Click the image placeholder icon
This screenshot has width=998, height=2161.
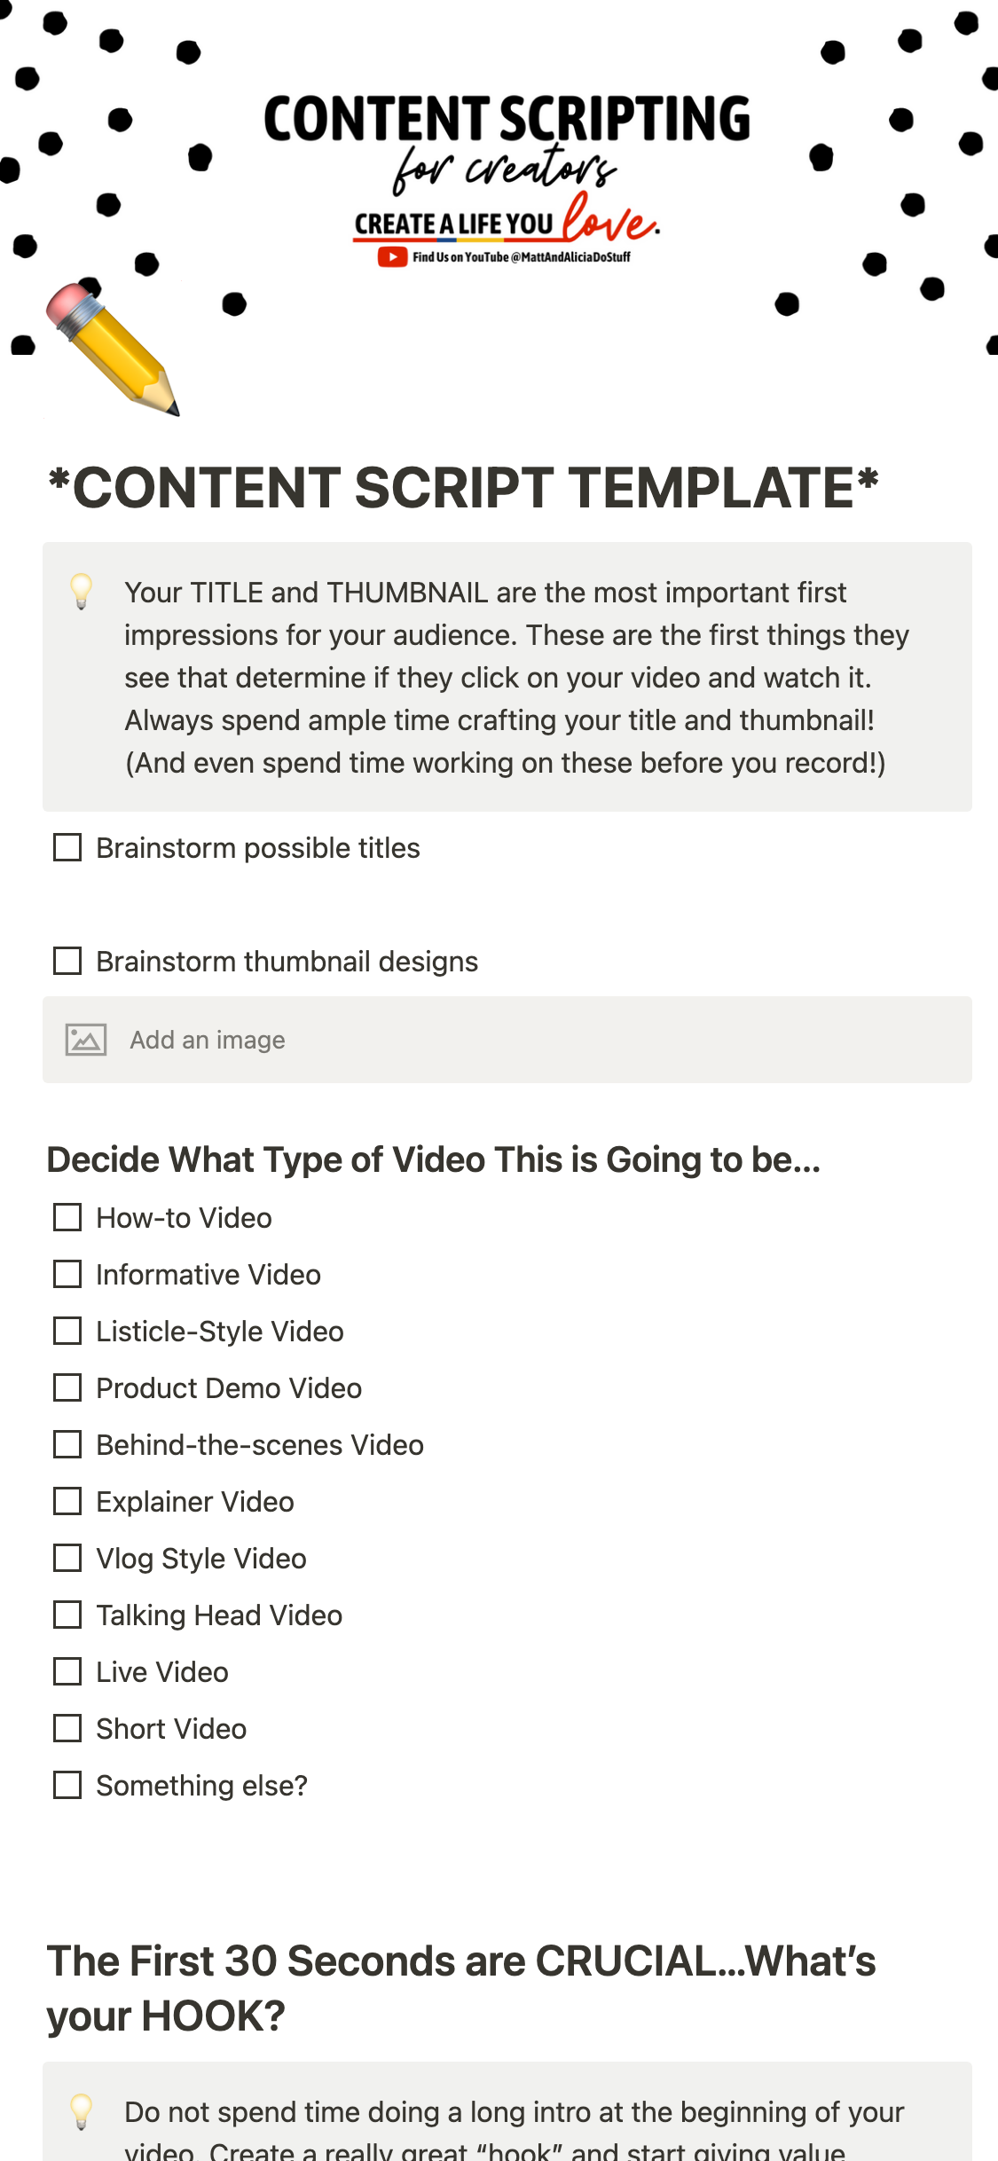tap(86, 1040)
